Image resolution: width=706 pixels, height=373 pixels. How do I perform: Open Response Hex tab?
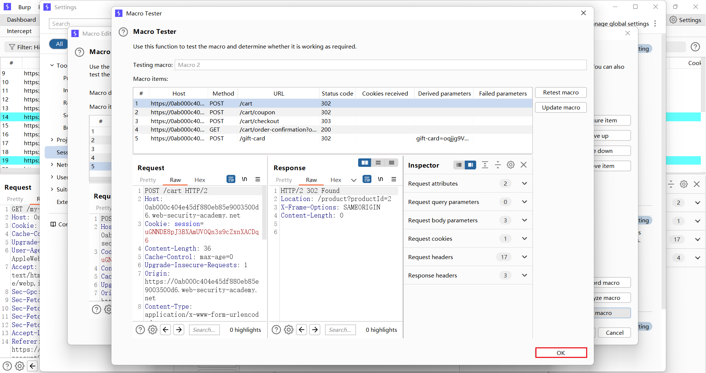(336, 180)
